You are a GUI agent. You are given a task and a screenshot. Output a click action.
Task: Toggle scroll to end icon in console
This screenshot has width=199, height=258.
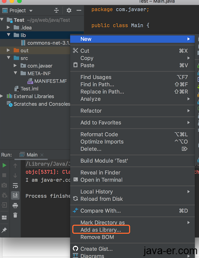(15, 195)
